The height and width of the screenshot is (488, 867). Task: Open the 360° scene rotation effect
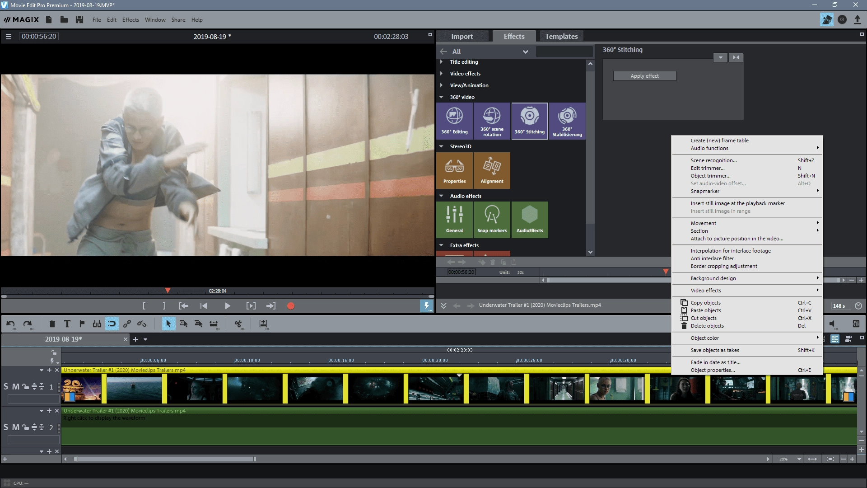point(492,121)
